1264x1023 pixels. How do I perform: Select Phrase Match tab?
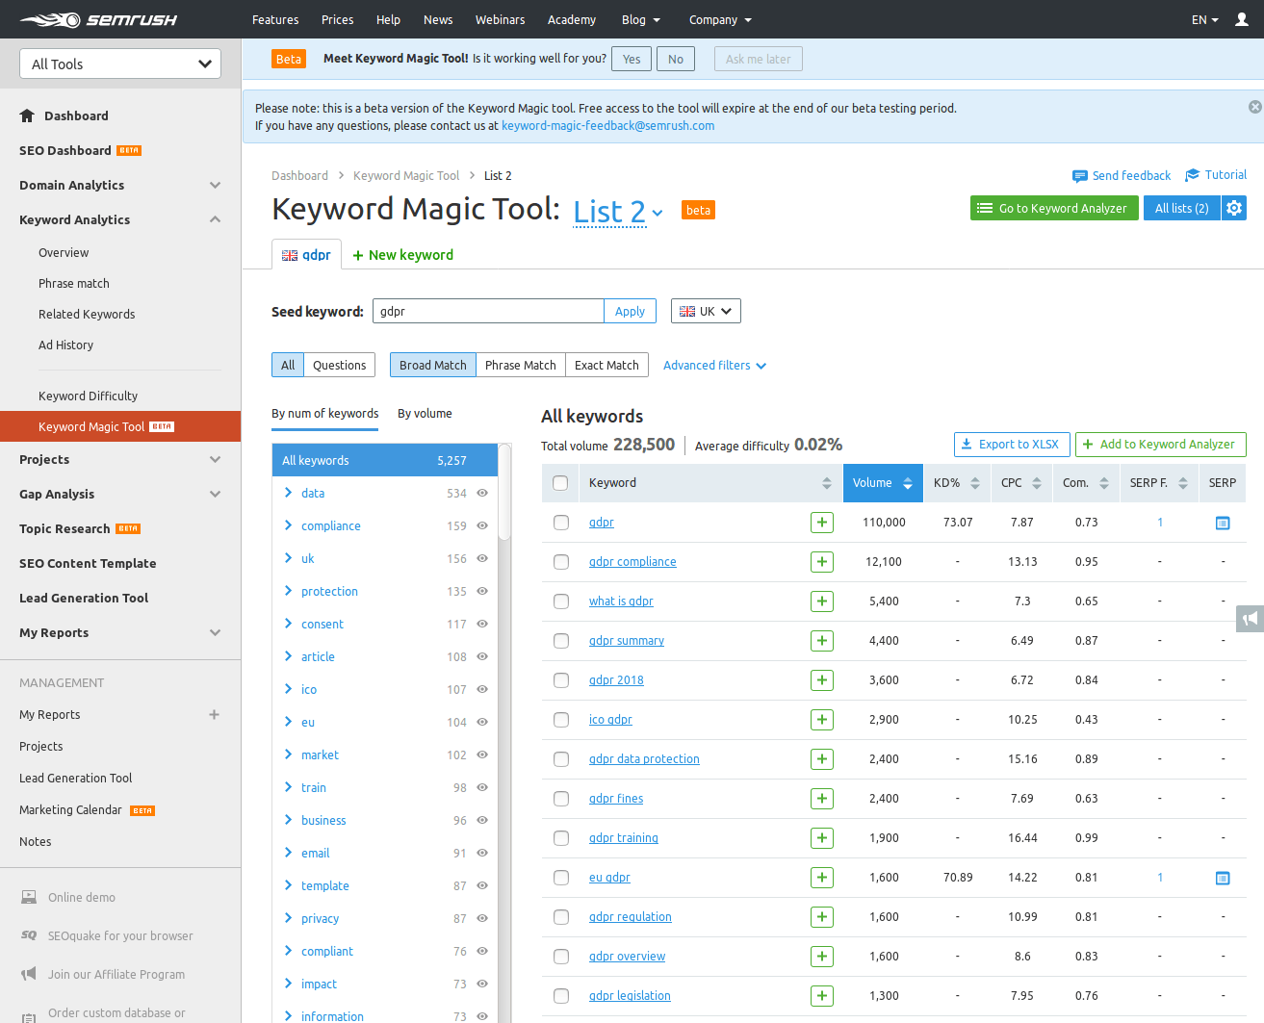[520, 365]
